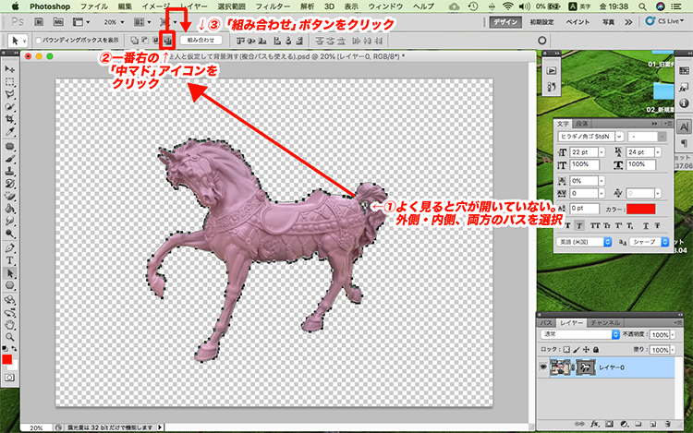Toggle faux bold in Character panel
This screenshot has height=433, width=693.
(x=568, y=225)
